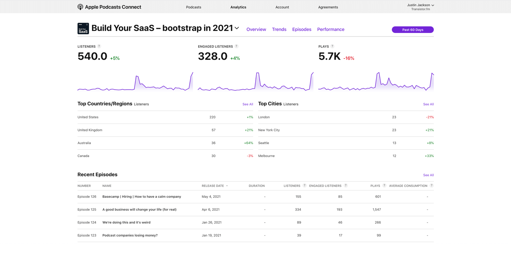Open Average Consumption column help icon
This screenshot has height=257, width=511.
coord(431,186)
